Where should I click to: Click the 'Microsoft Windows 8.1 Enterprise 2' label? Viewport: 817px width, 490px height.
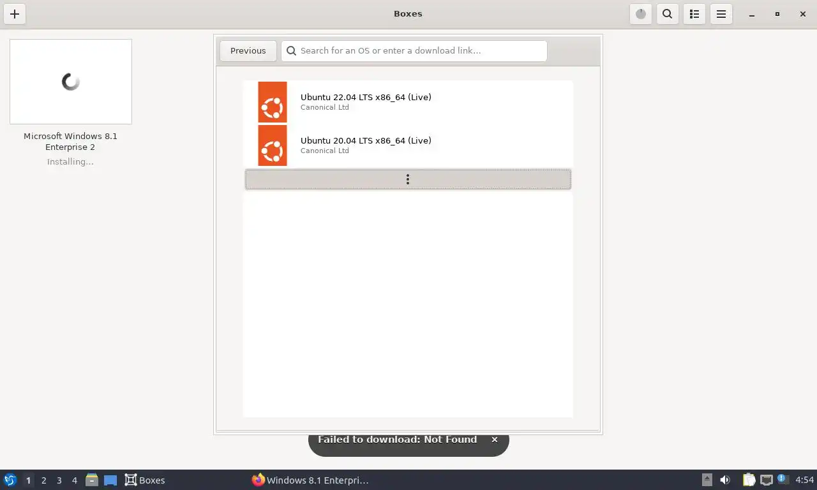70,142
